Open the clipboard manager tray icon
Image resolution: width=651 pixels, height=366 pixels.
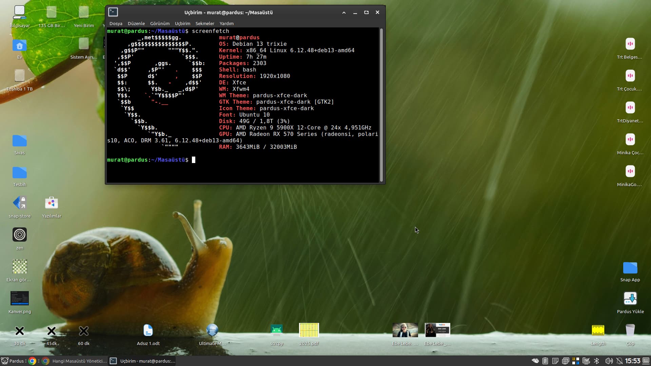(x=545, y=361)
